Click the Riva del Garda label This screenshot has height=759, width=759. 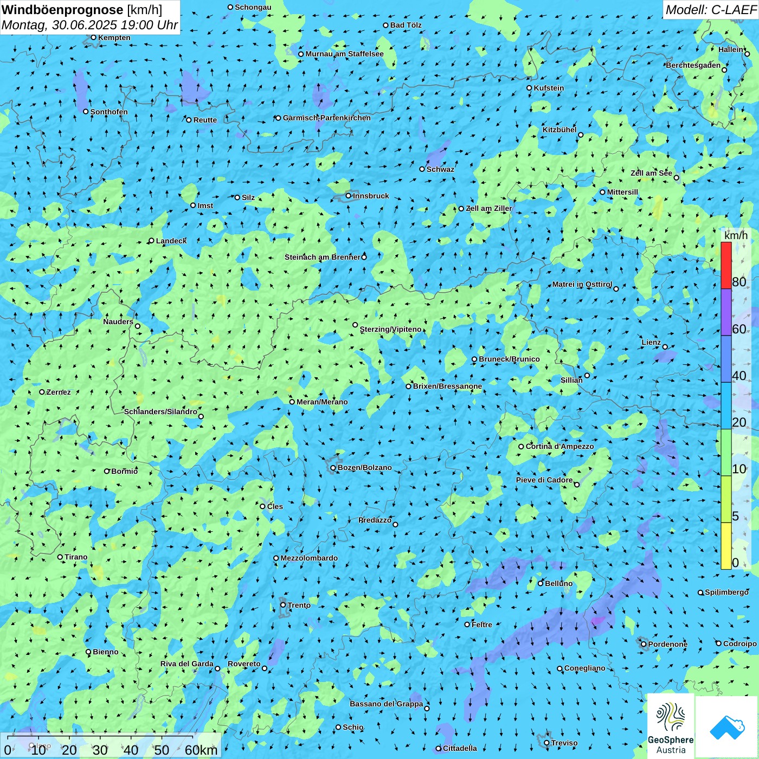pos(187,664)
